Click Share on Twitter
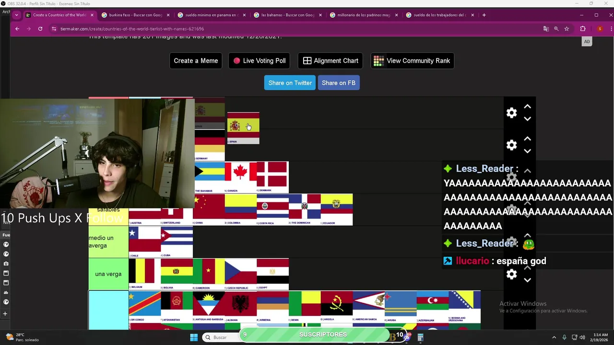The width and height of the screenshot is (614, 345). click(x=290, y=83)
